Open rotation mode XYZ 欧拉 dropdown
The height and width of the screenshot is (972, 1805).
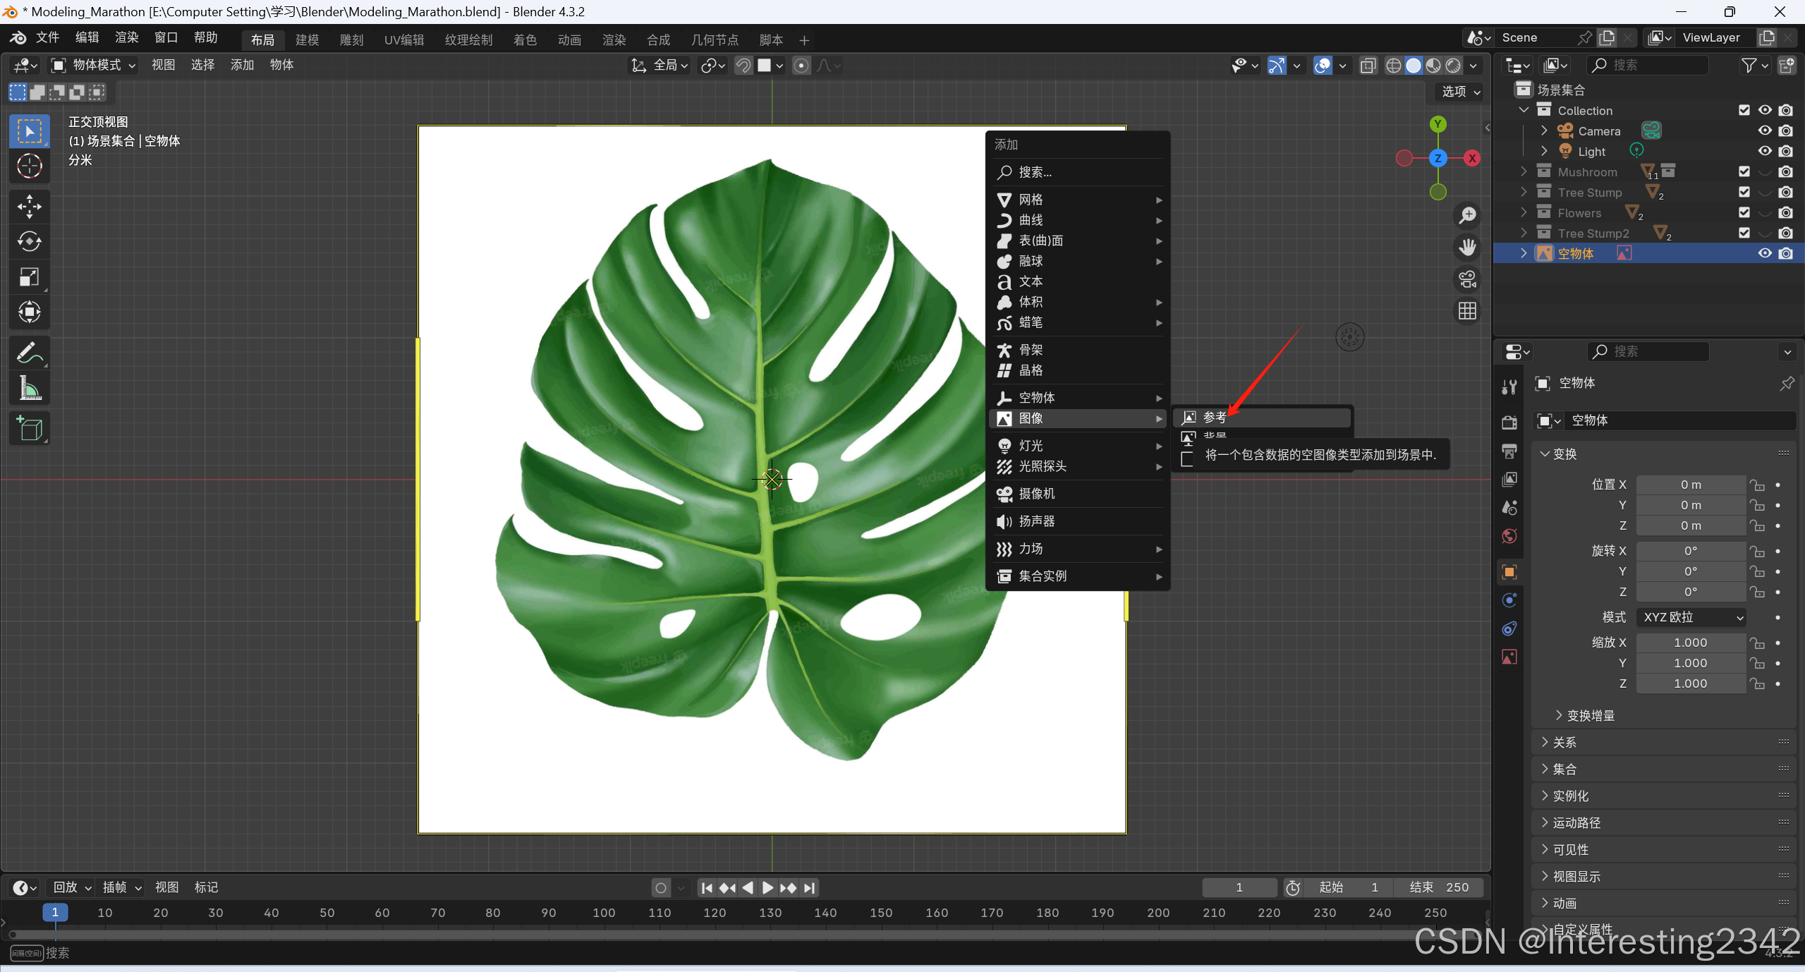coord(1691,617)
